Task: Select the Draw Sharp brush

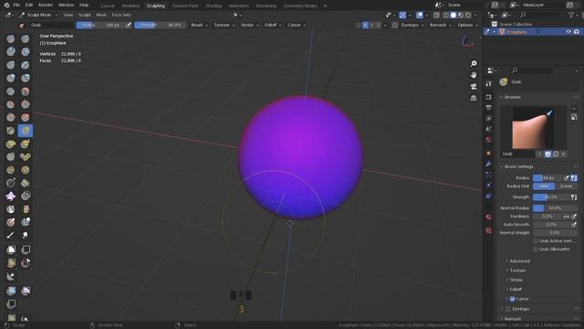Action: click(x=26, y=38)
